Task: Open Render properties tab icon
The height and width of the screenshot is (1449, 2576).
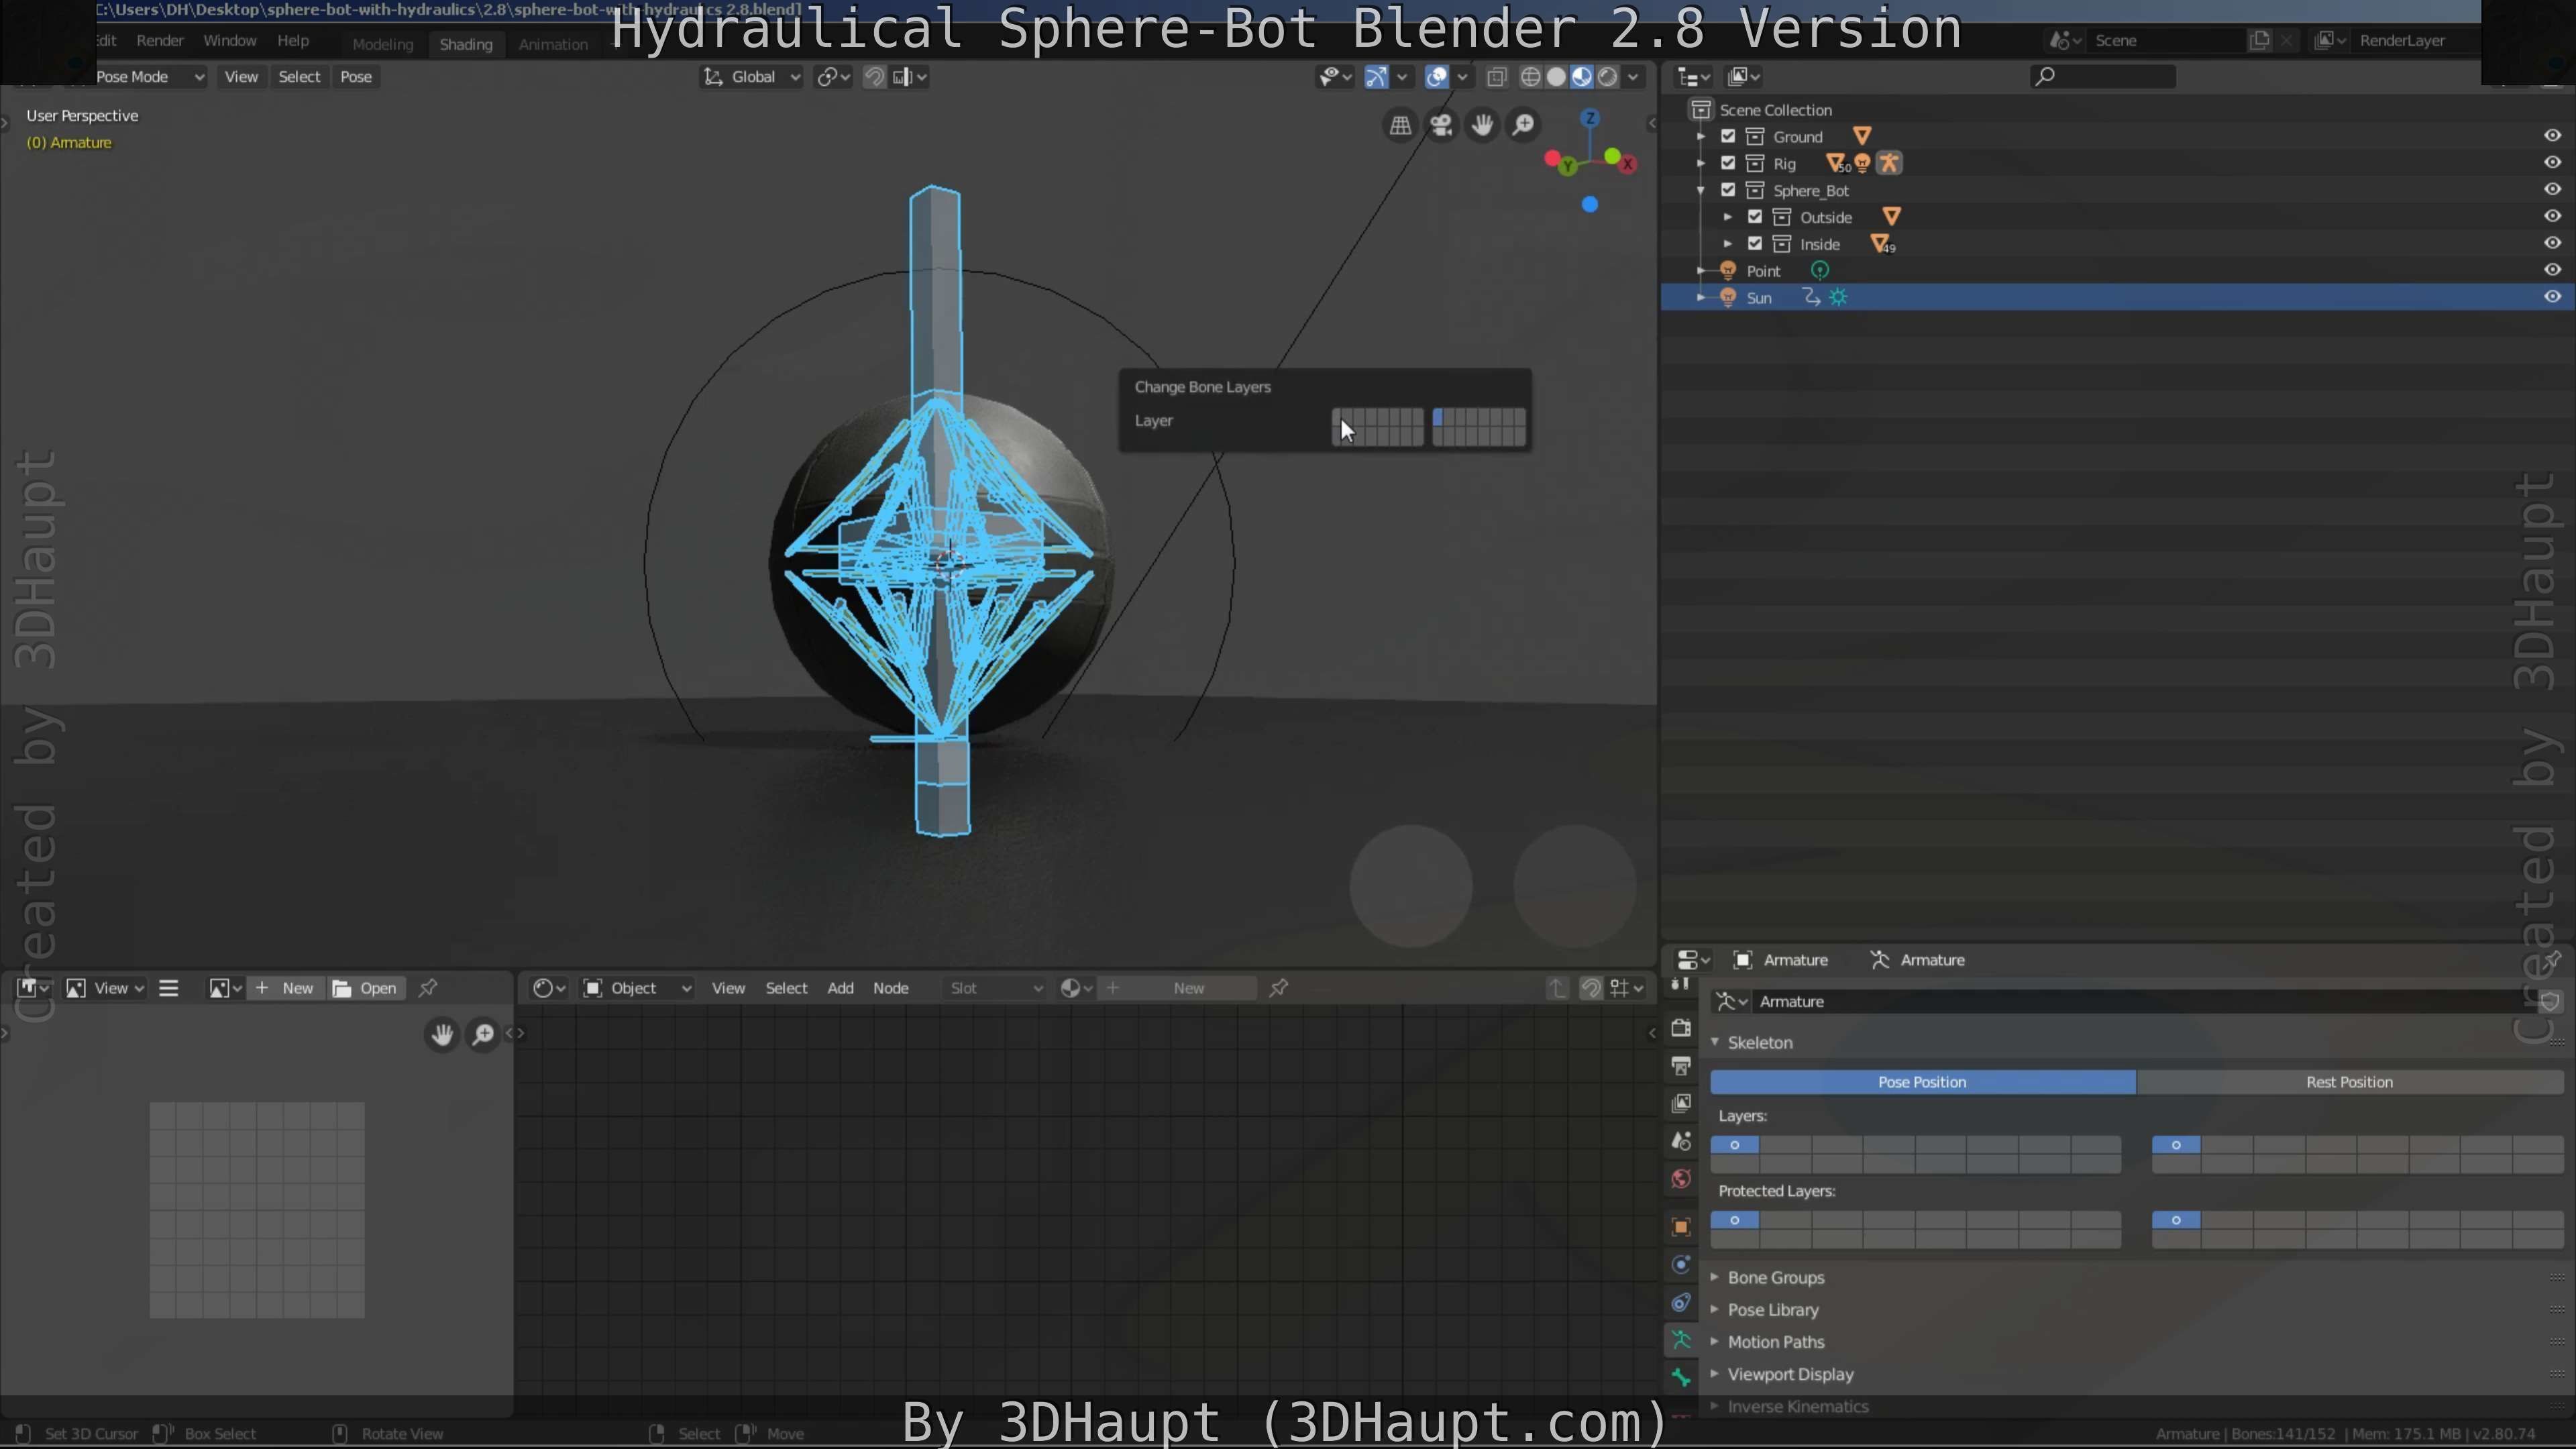Action: click(1681, 1027)
